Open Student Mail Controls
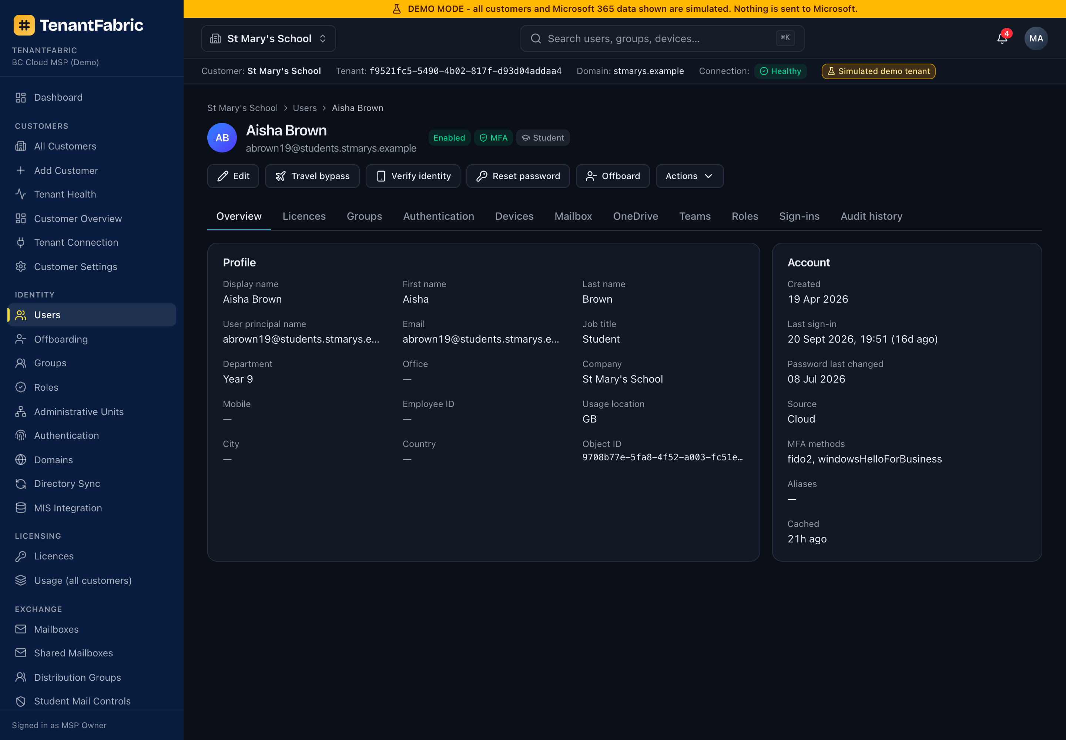Image resolution: width=1066 pixels, height=740 pixels. 92,701
